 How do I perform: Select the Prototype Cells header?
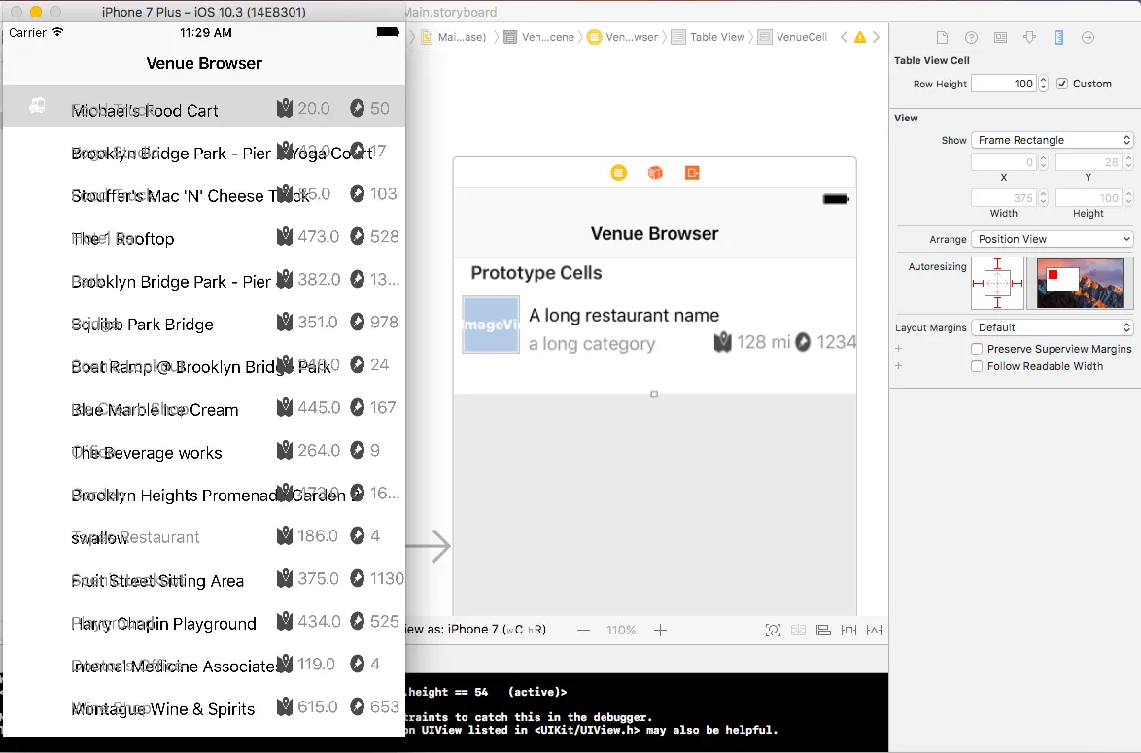pyautogui.click(x=536, y=273)
